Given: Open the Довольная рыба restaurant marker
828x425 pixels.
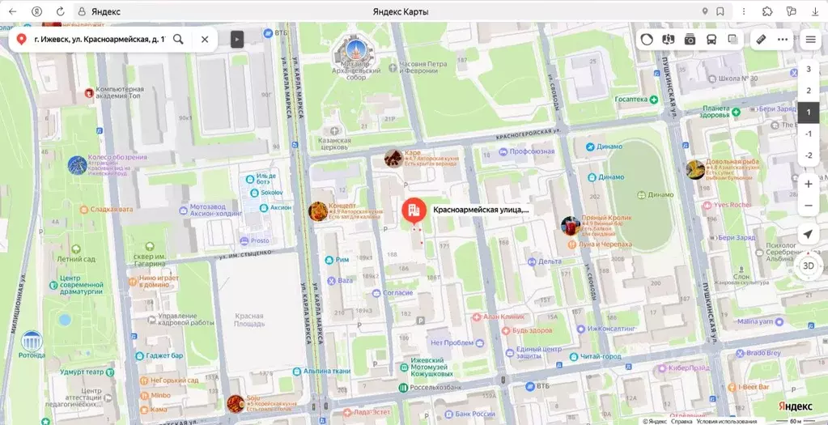Looking at the screenshot, I should (695, 170).
